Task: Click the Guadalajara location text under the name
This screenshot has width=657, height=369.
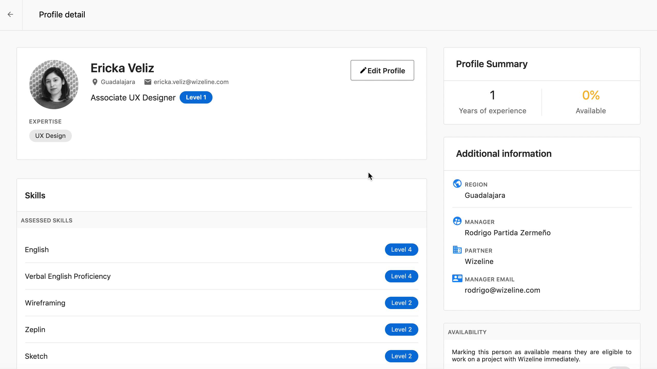Action: [118, 82]
